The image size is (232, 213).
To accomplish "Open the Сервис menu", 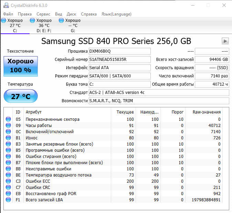I will pyautogui.click(x=43, y=14).
